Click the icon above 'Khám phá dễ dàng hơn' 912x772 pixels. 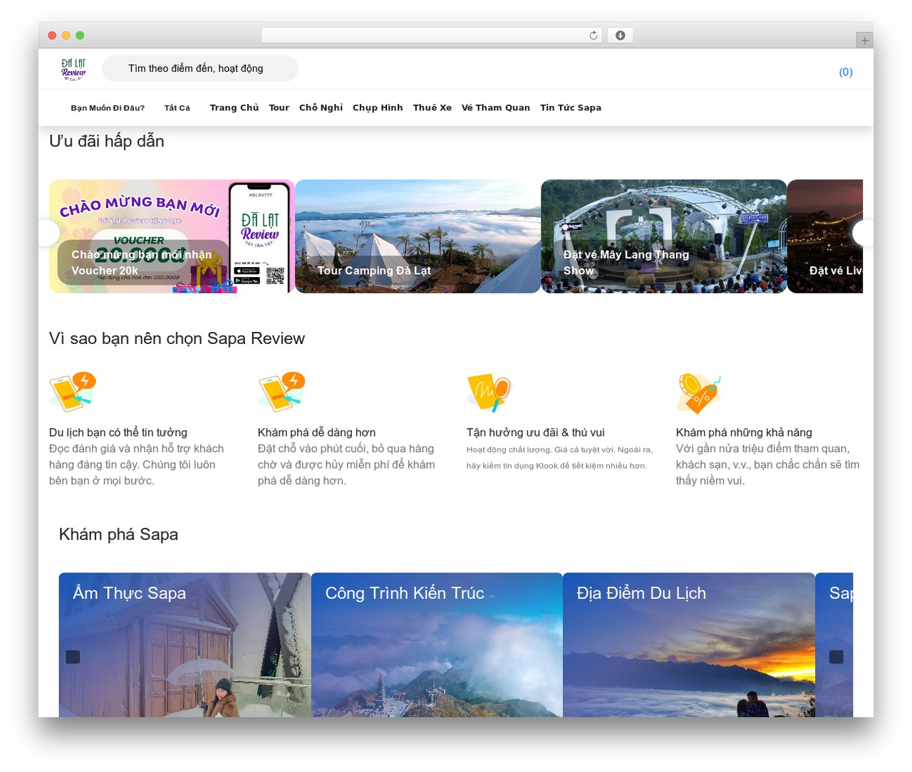point(281,392)
